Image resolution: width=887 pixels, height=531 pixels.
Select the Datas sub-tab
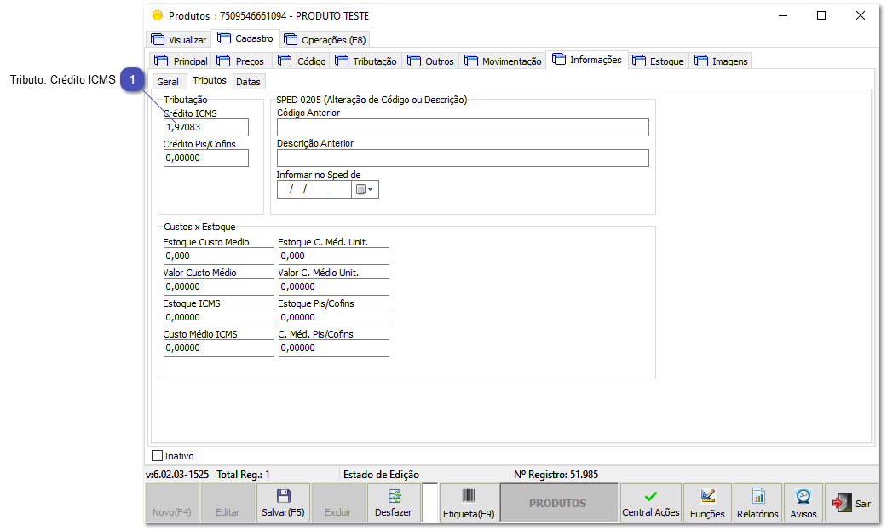tap(249, 82)
